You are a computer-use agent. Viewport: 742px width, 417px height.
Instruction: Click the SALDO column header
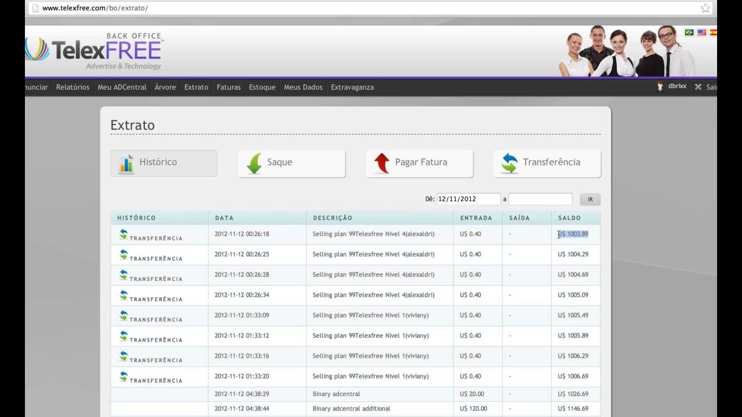(569, 218)
